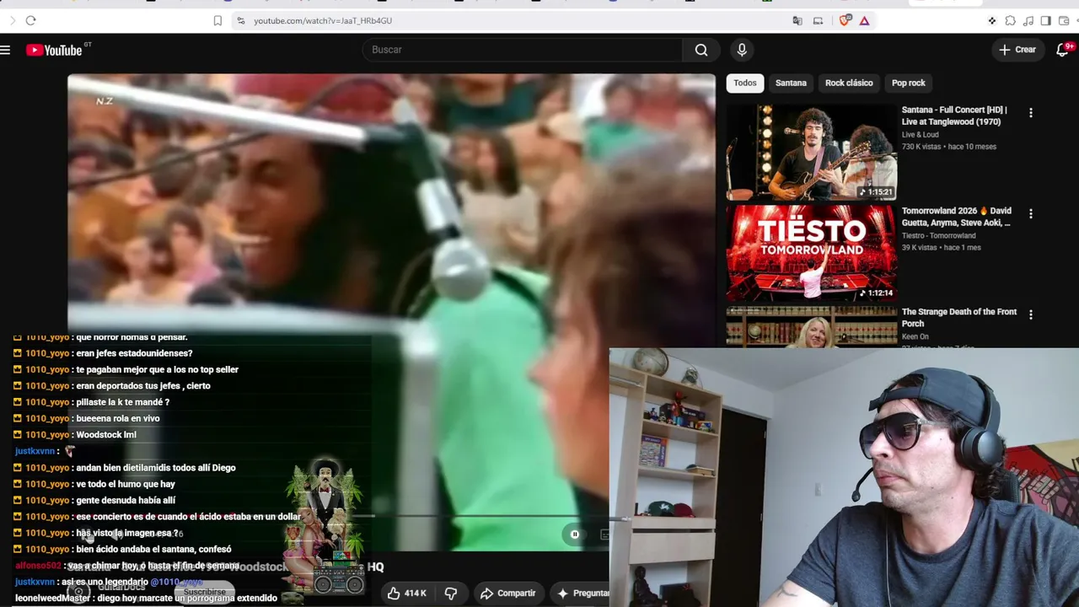Select the Santana filter chip
Screen dimensions: 1079x607
[791, 83]
